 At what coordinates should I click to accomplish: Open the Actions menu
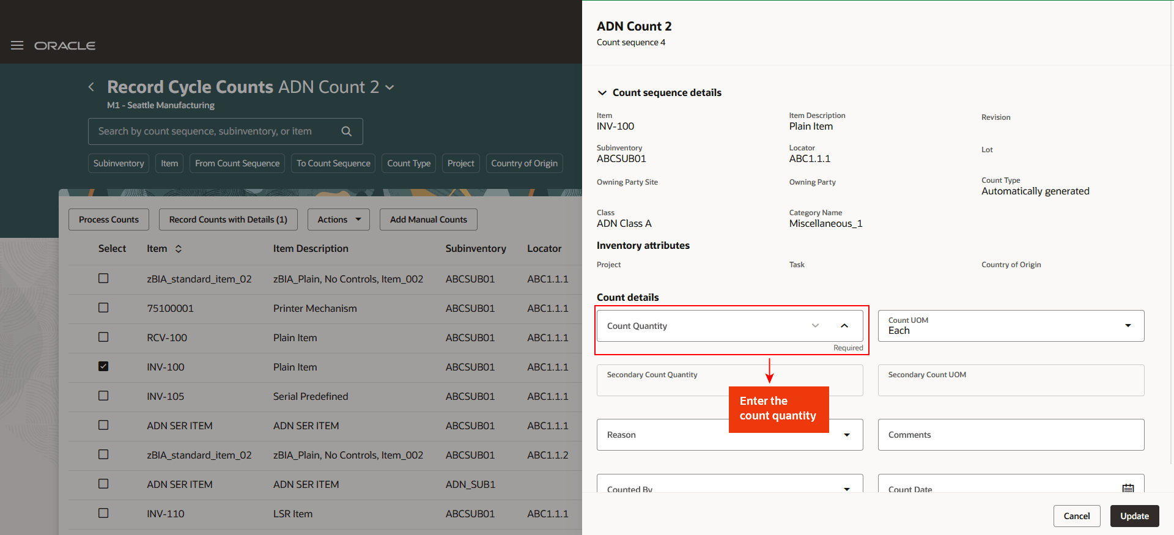pyautogui.click(x=338, y=220)
